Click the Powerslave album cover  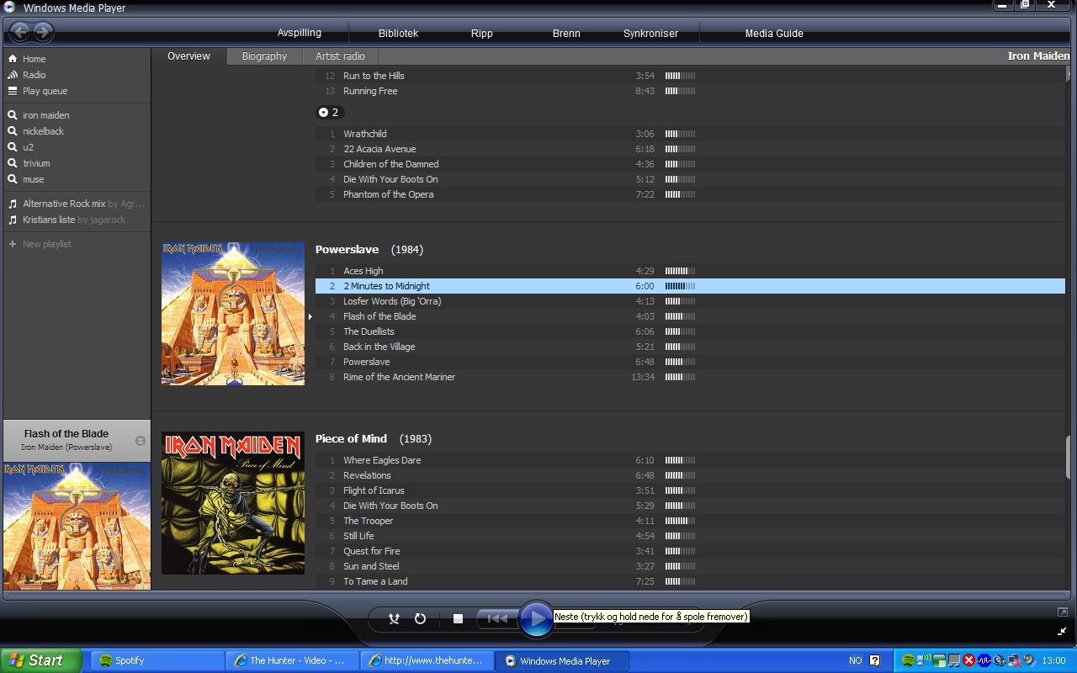(233, 314)
